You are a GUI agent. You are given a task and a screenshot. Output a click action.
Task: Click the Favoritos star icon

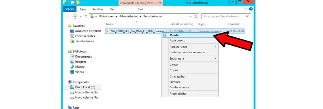click(70, 26)
